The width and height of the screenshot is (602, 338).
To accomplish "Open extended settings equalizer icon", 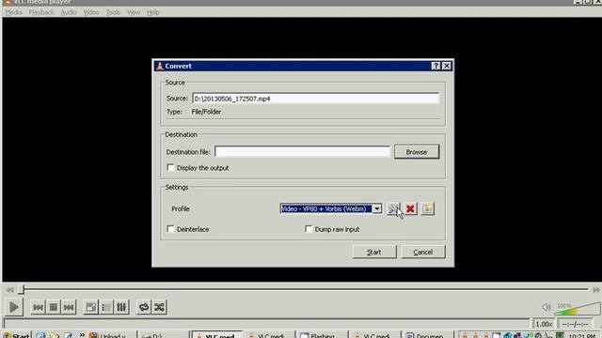I will click(x=121, y=307).
